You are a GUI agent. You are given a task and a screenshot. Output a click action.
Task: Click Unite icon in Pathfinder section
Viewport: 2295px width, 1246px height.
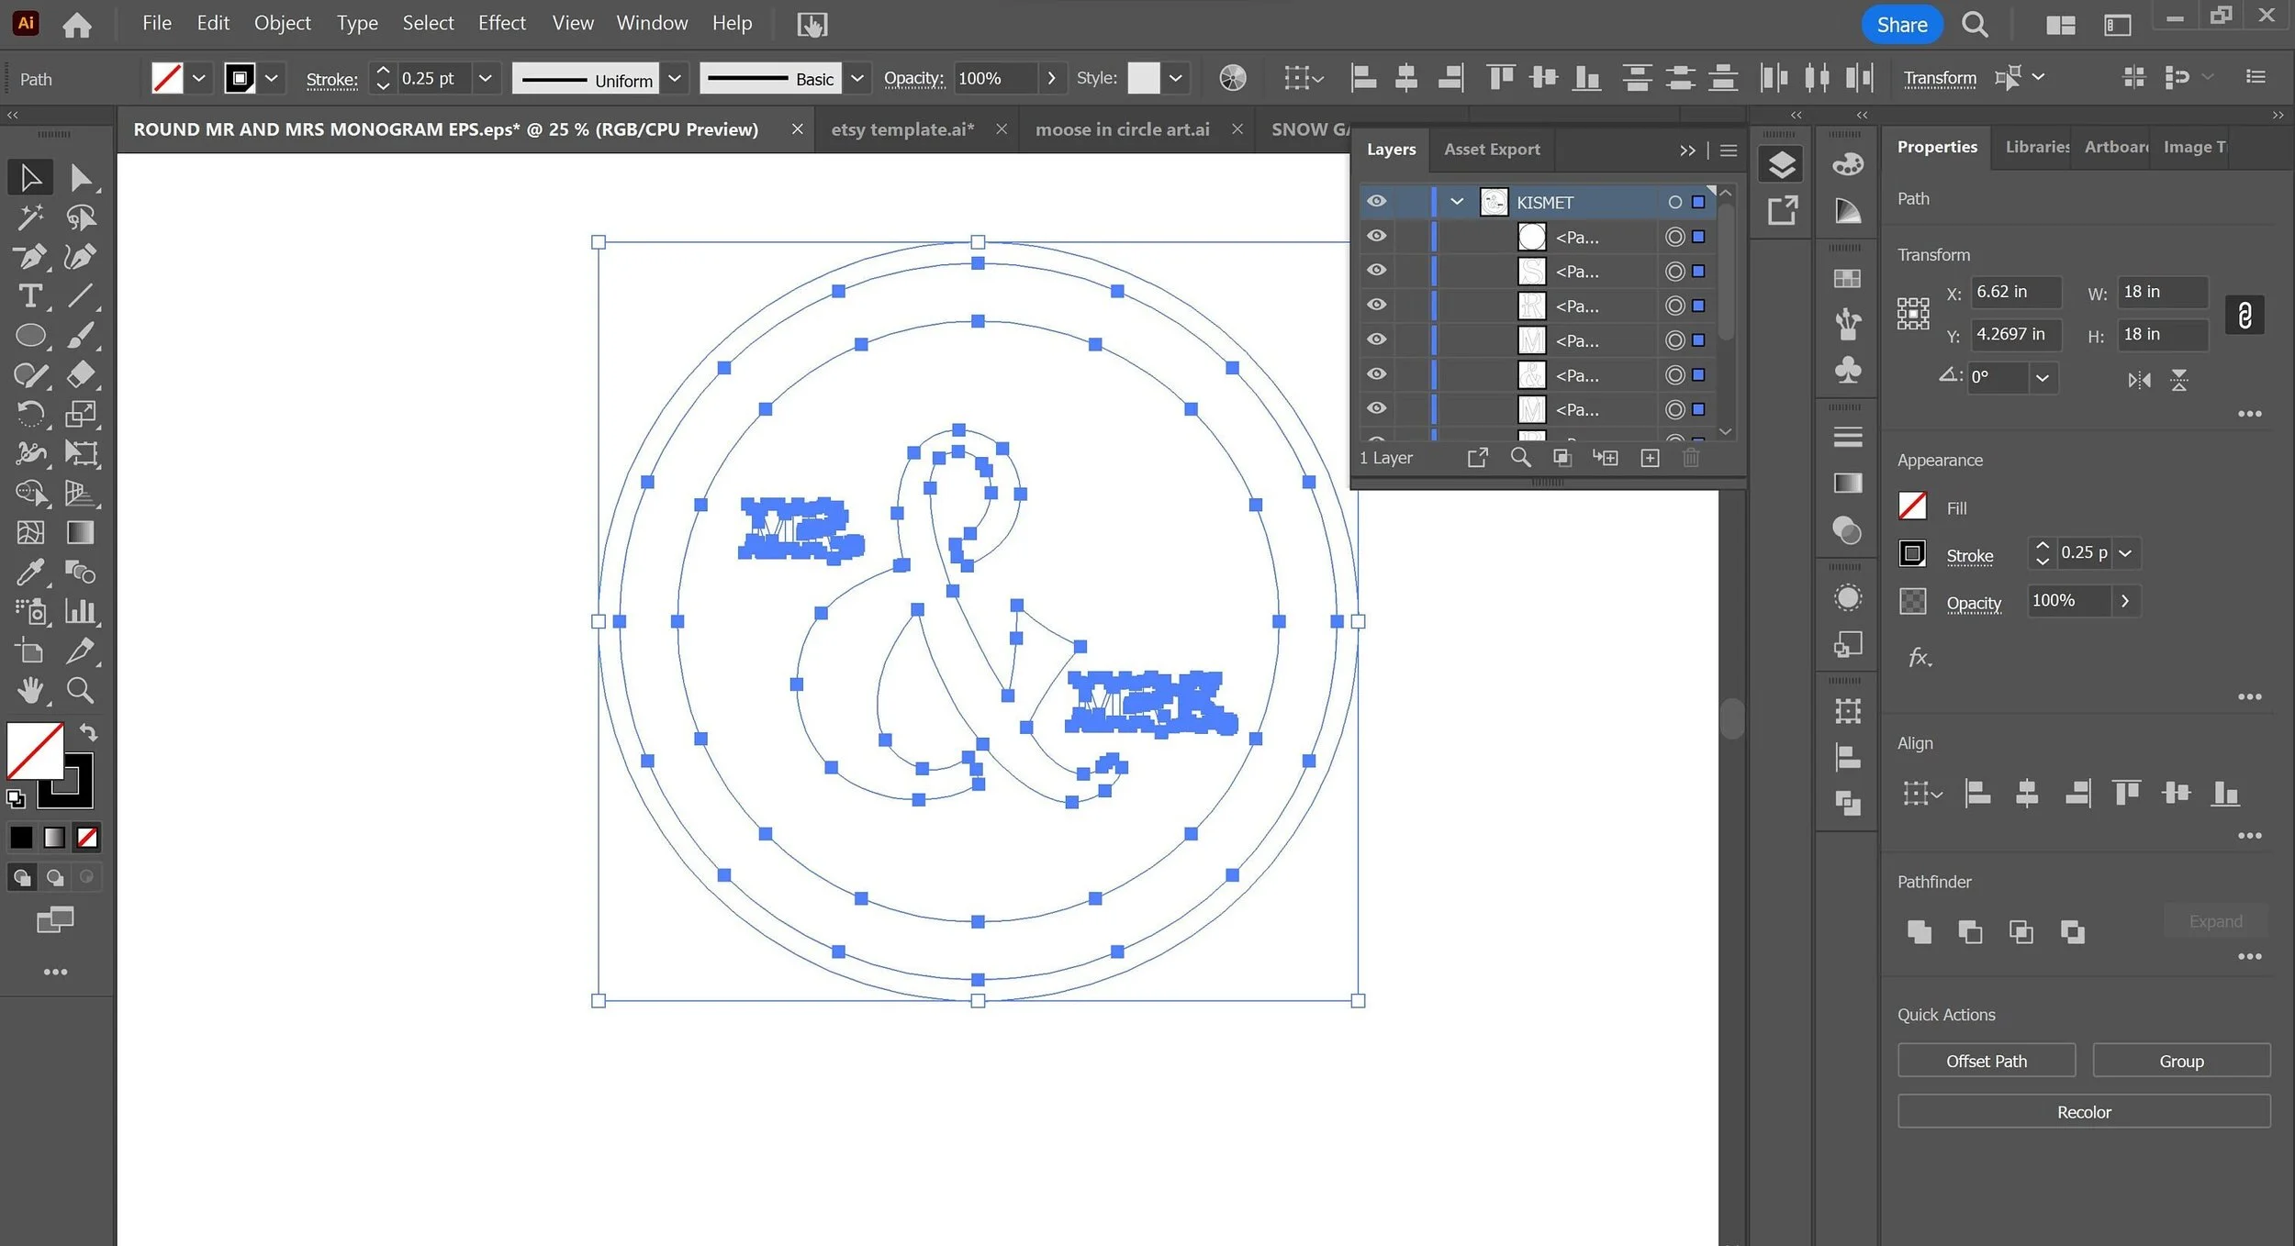tap(1919, 932)
